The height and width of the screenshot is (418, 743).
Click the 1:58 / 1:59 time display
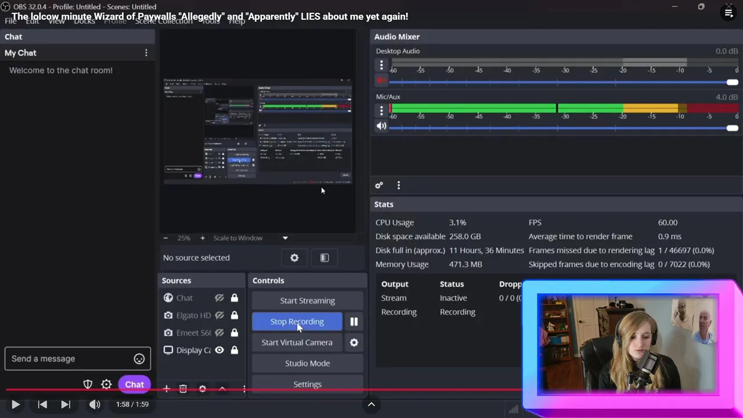132,405
